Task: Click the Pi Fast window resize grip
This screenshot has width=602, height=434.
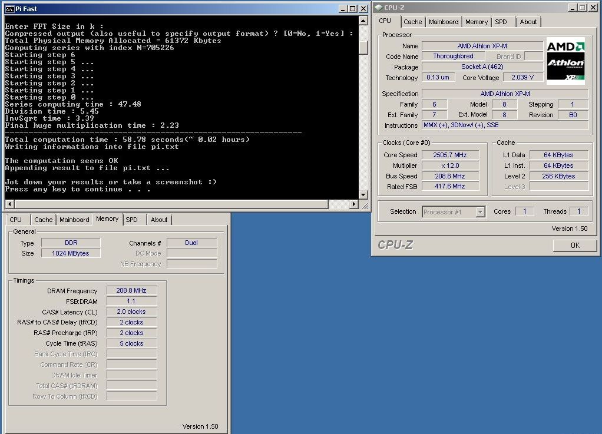Action: point(365,205)
